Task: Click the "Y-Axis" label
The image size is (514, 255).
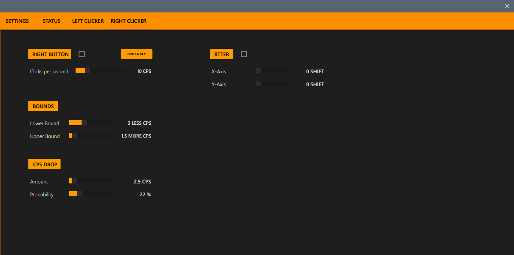Action: pos(219,84)
